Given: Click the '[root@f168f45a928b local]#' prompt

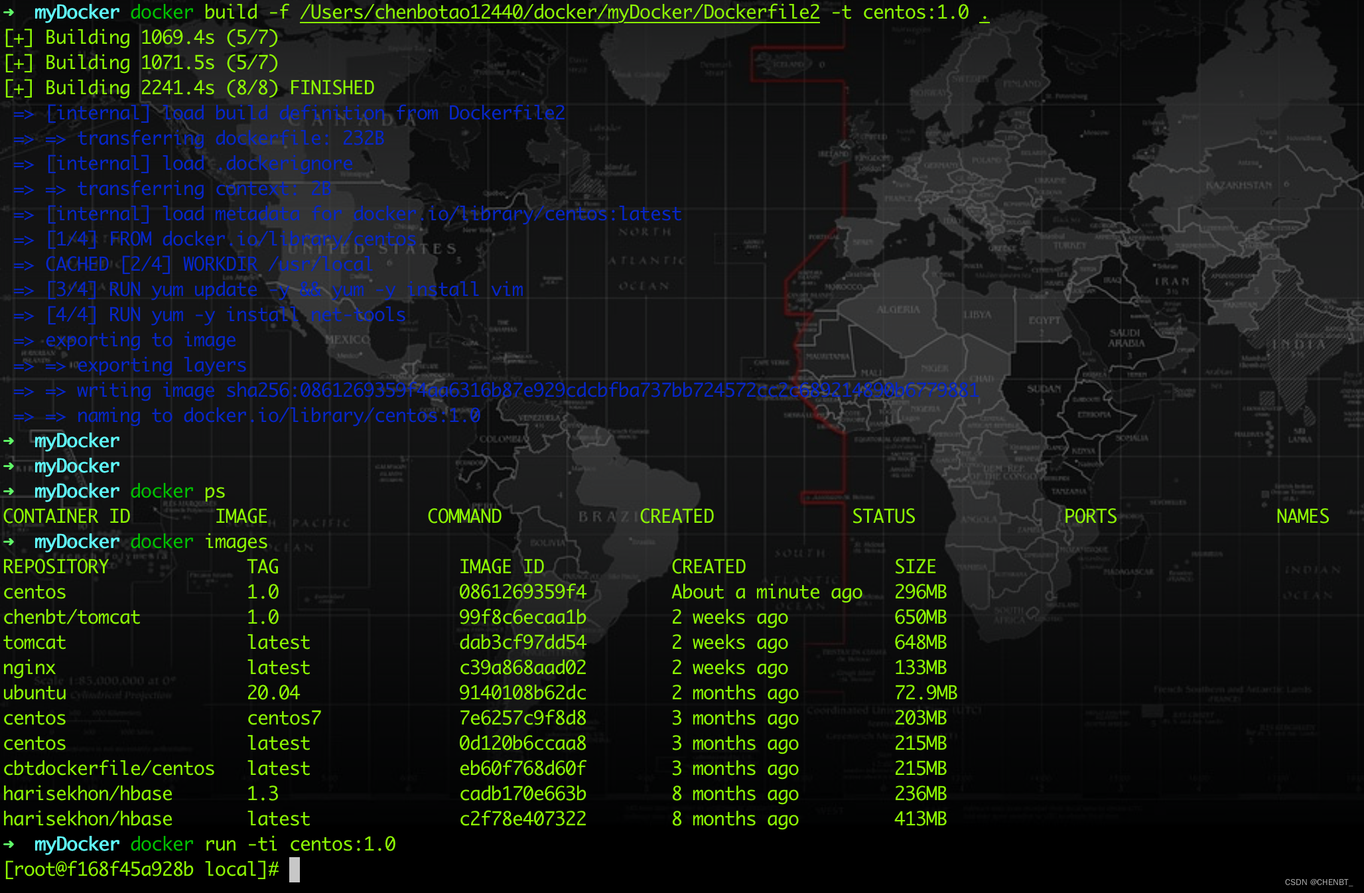Looking at the screenshot, I should click(141, 869).
